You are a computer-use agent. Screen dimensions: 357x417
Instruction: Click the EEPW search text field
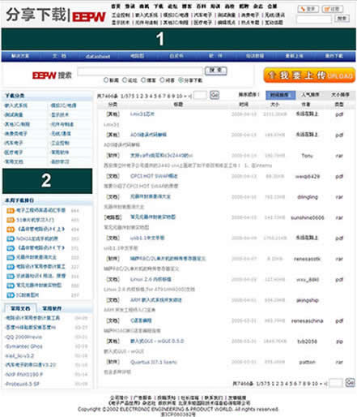coord(140,71)
